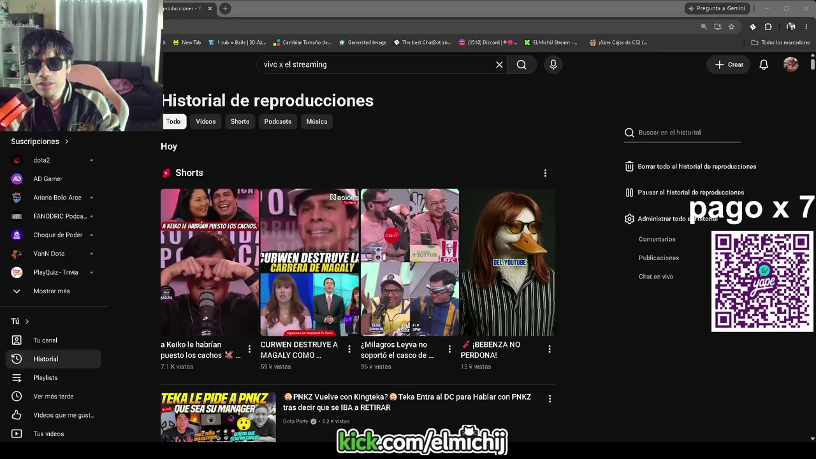The height and width of the screenshot is (459, 816).
Task: Expand Mostrar más subscriptions
Action: 53,291
